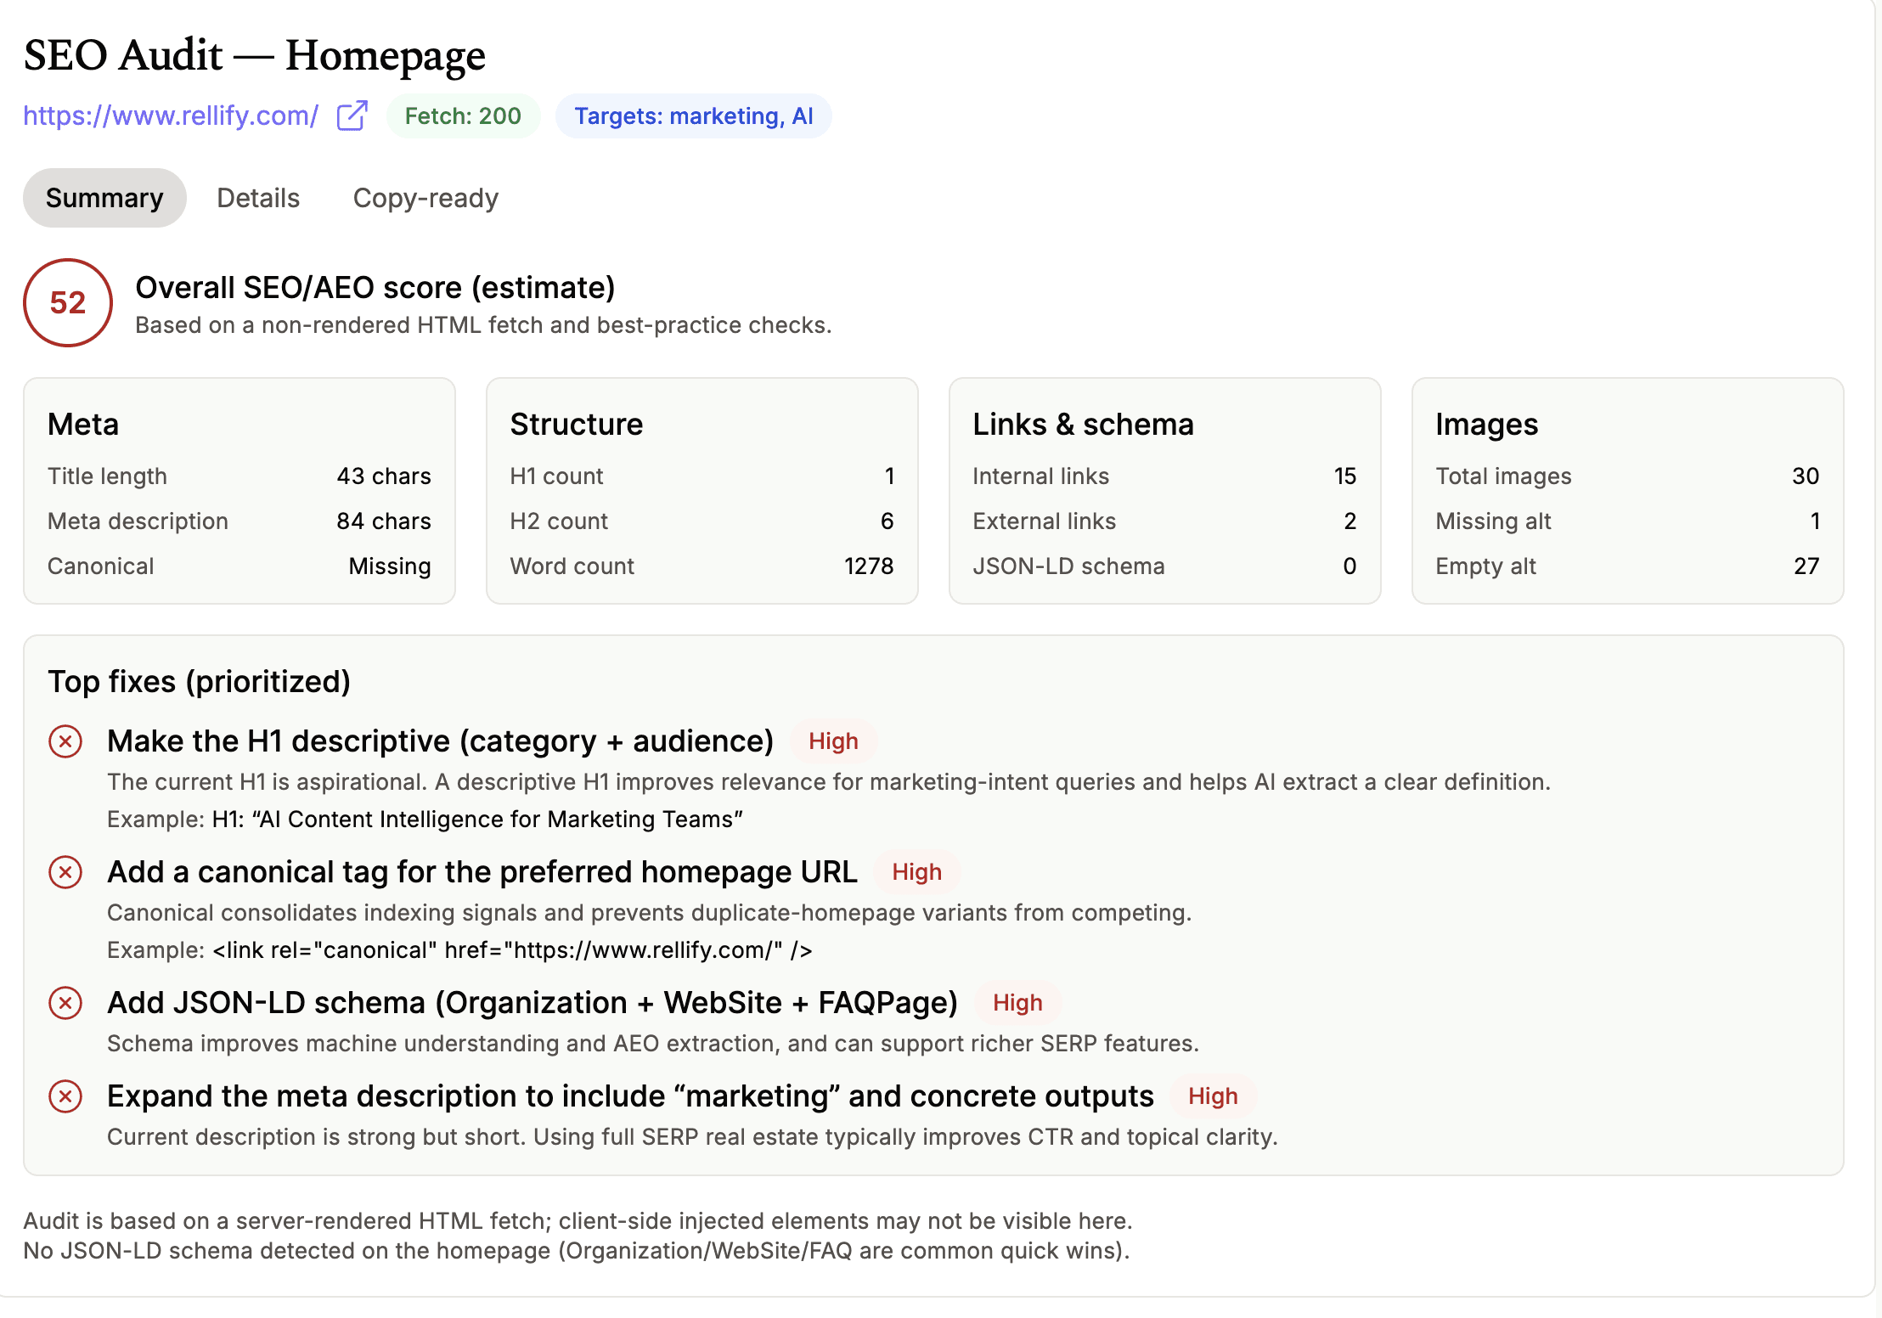The width and height of the screenshot is (1882, 1318).
Task: Click the circular 52 score badge
Action: (x=68, y=303)
